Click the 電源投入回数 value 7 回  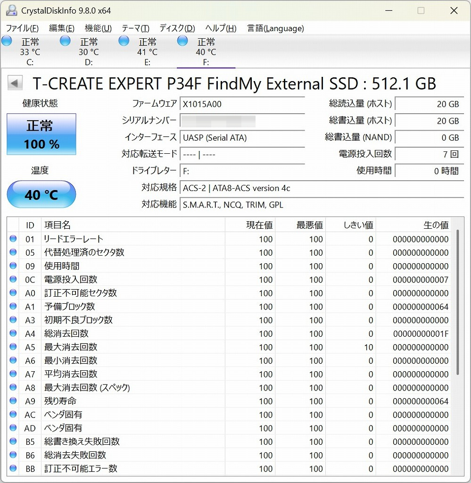pyautogui.click(x=429, y=154)
